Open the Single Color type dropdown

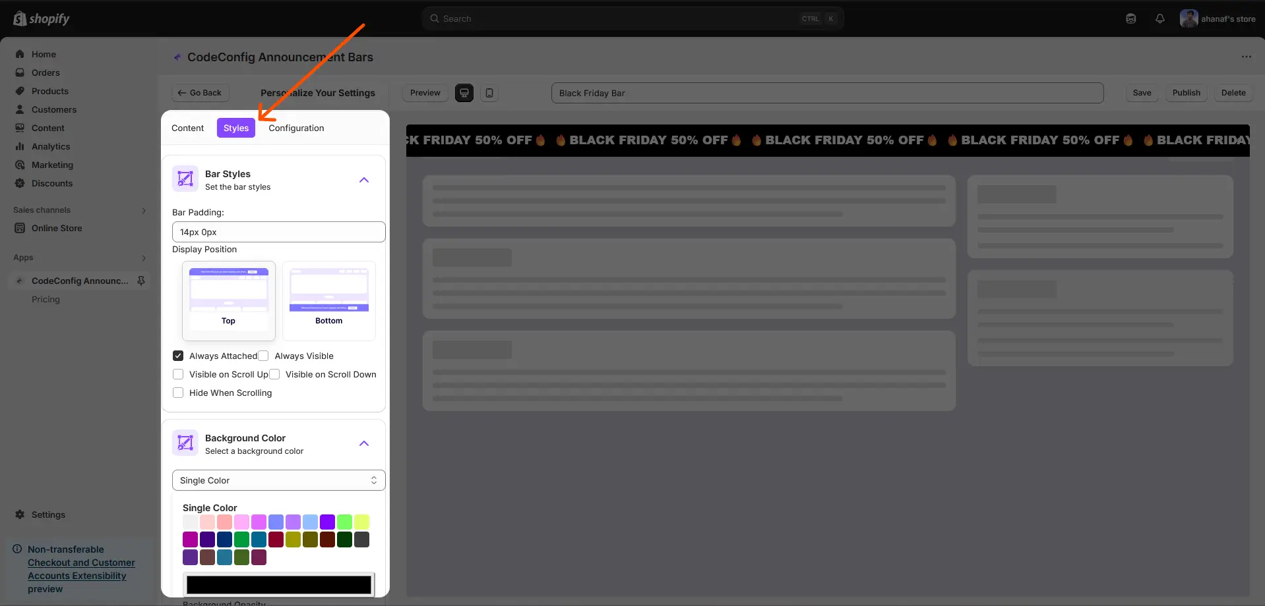point(279,480)
